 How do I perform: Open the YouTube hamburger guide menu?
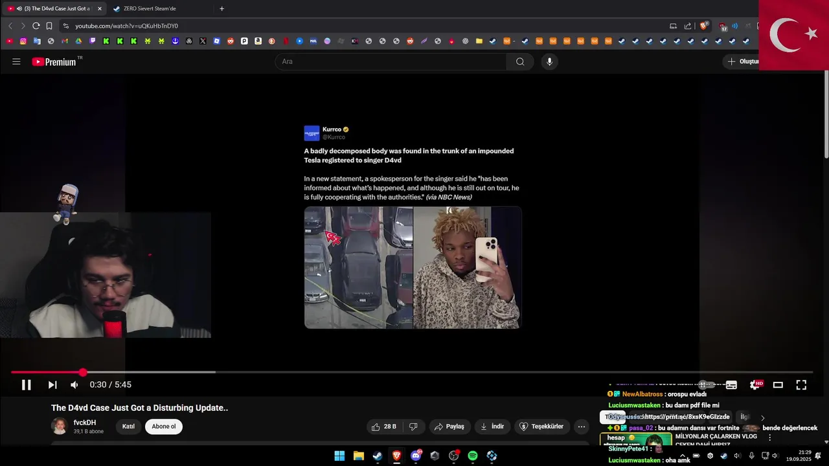point(16,61)
